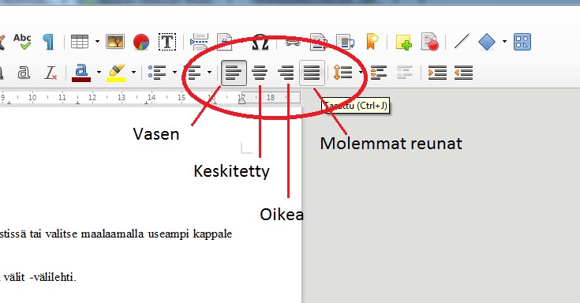Align paragraph left
The height and width of the screenshot is (303, 580).
click(x=234, y=73)
